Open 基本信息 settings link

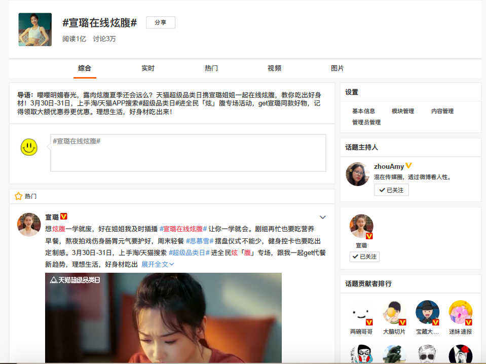tap(363, 111)
